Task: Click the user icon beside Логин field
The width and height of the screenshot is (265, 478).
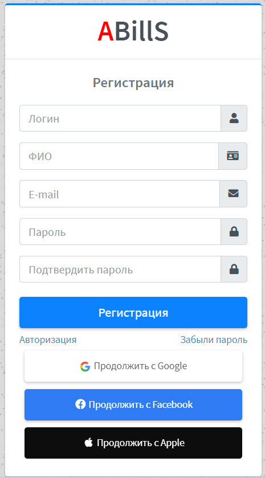Action: pos(234,119)
